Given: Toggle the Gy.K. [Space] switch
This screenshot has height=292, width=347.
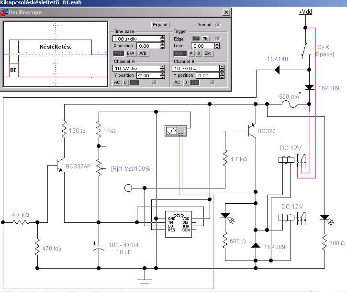Looking at the screenshot, I should 306,50.
